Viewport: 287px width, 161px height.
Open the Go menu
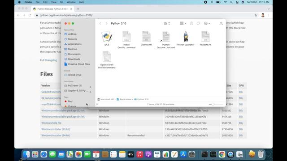coord(61,2)
